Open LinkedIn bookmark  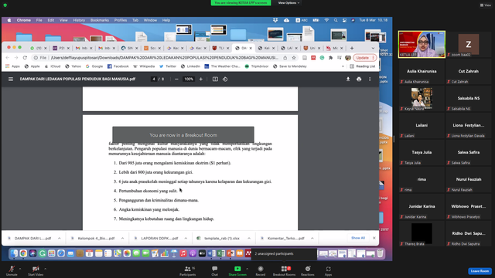[190, 66]
